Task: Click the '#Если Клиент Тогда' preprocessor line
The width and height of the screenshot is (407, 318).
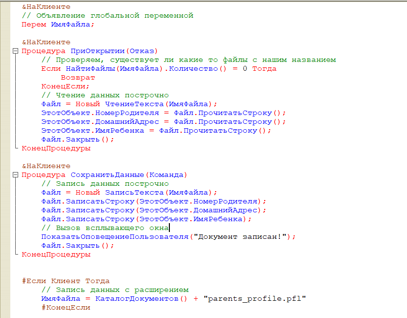Action: click(x=66, y=281)
